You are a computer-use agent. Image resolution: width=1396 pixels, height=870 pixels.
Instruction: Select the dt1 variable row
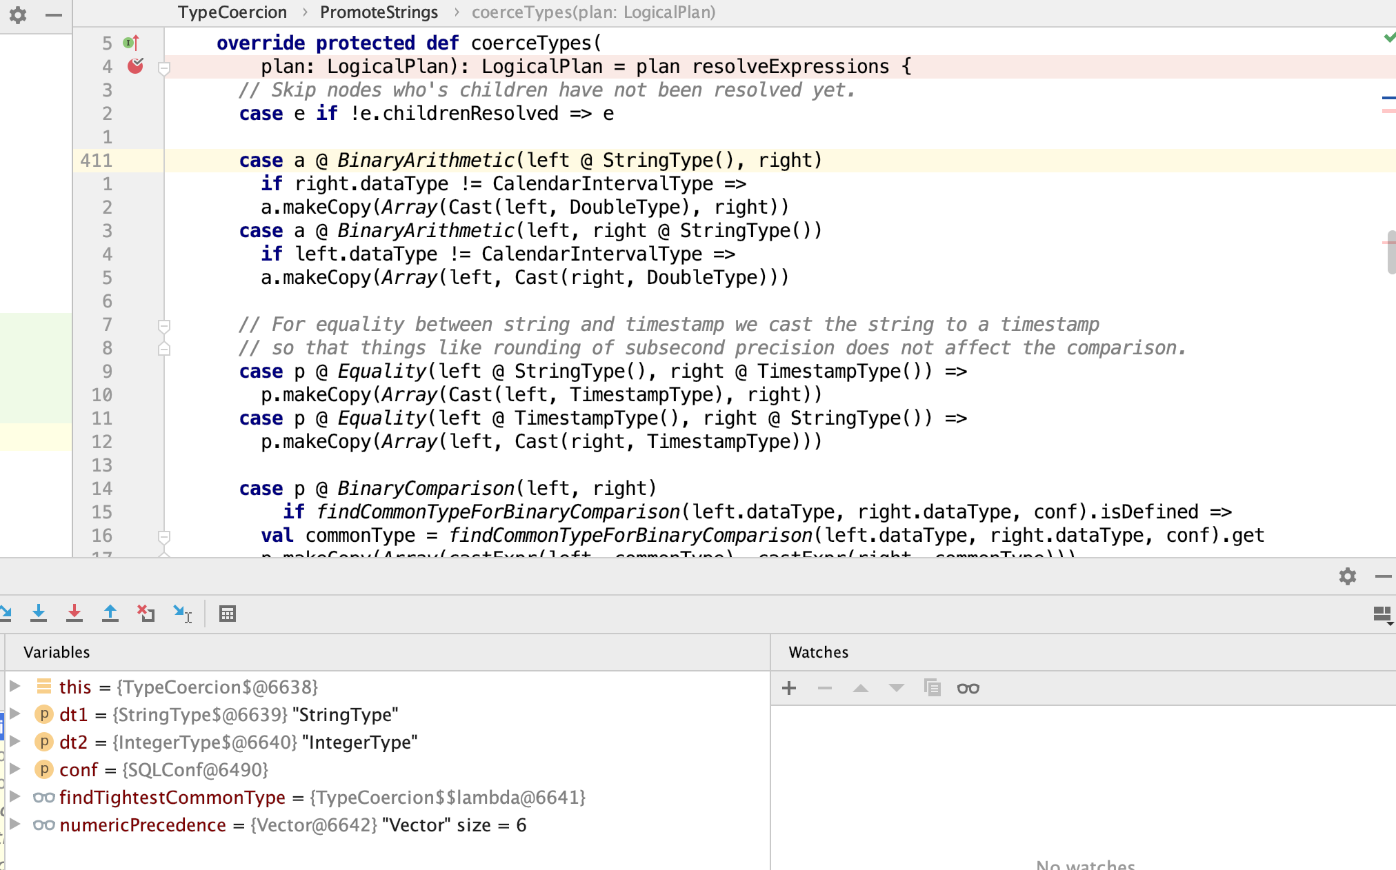pyautogui.click(x=386, y=715)
